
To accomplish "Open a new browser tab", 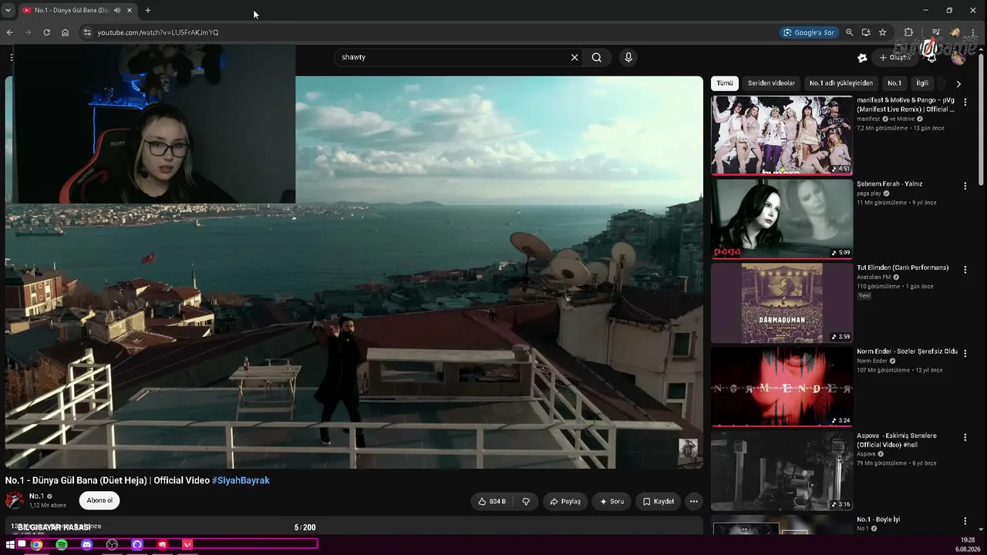I will [x=147, y=10].
